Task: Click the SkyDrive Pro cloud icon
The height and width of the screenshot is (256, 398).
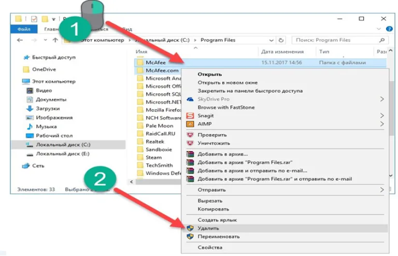Action: point(190,99)
